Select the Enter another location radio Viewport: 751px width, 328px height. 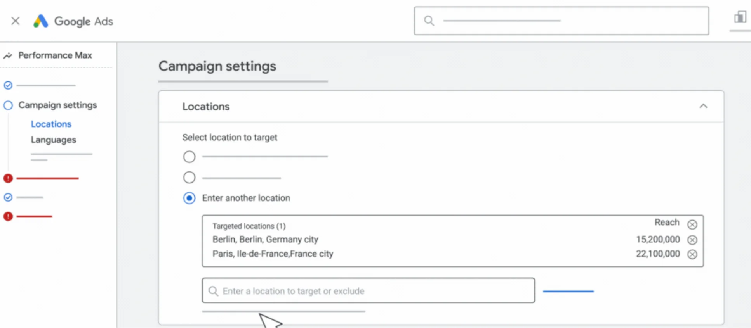(x=189, y=198)
